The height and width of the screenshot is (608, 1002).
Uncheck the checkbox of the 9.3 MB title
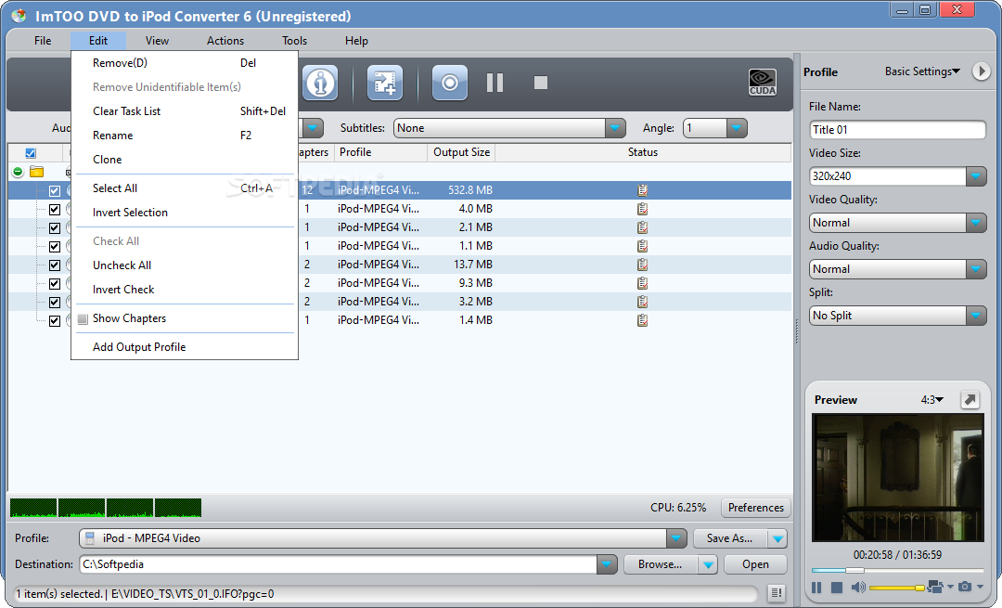coord(55,283)
